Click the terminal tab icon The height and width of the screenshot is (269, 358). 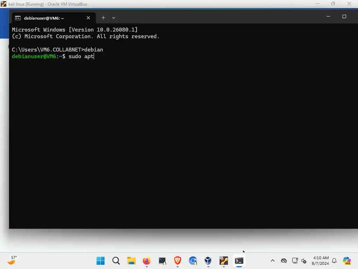coord(18,18)
